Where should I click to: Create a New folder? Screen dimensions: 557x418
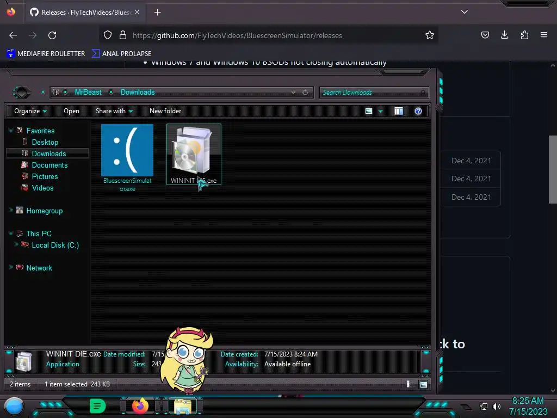[x=165, y=111]
